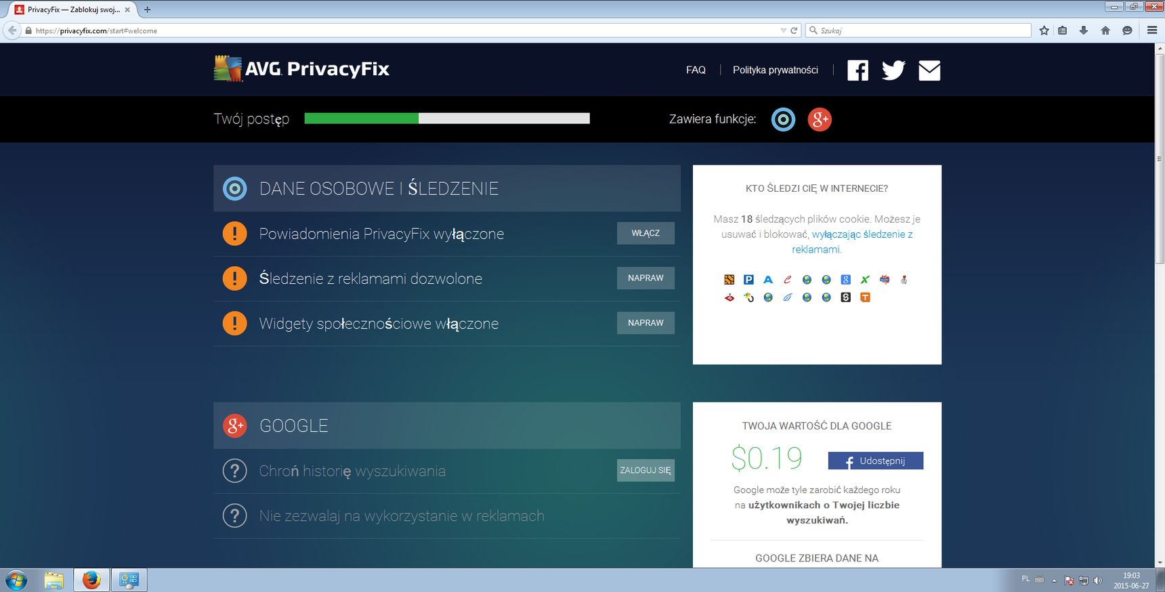This screenshot has height=592, width=1165.
Task: Click the warning icon beside 'Powiadomienia PrivacyFix wyłączone'
Action: click(234, 234)
